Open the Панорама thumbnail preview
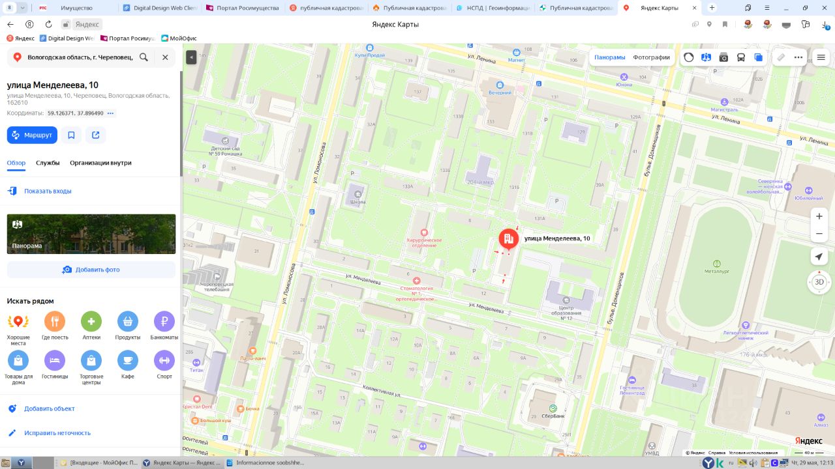Screen dimensions: 835x469 pos(91,234)
